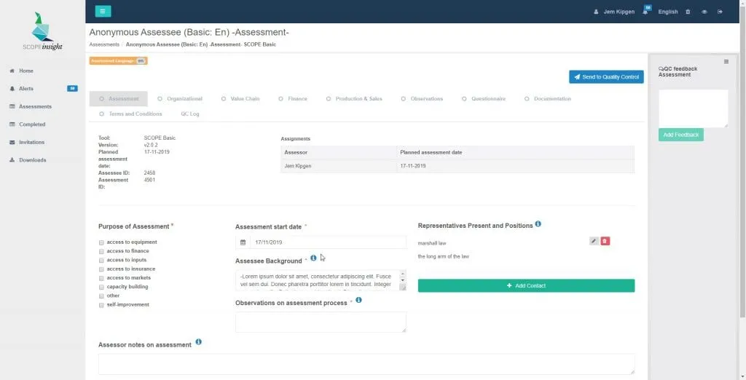Select the Assessment tab
Screen dimensions: 746x380
tap(119, 99)
